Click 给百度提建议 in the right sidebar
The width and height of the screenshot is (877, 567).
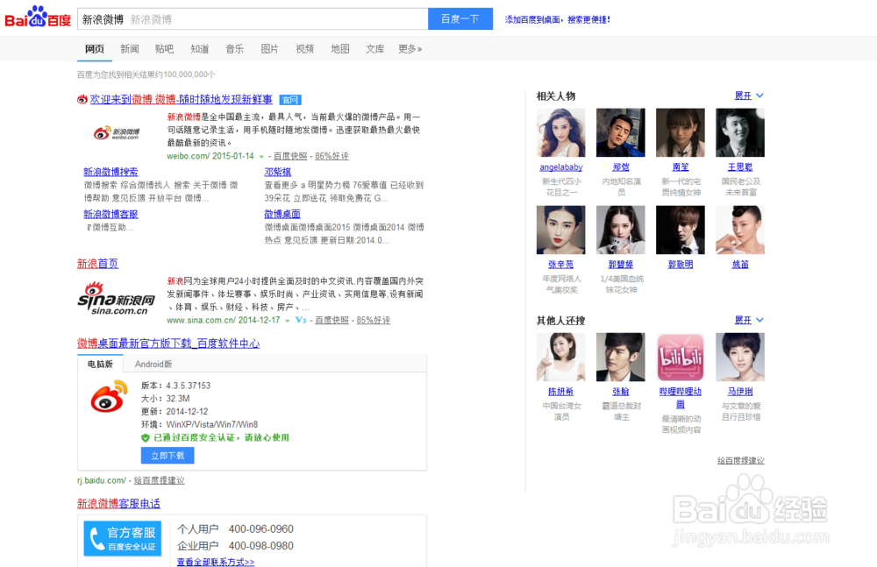(741, 460)
